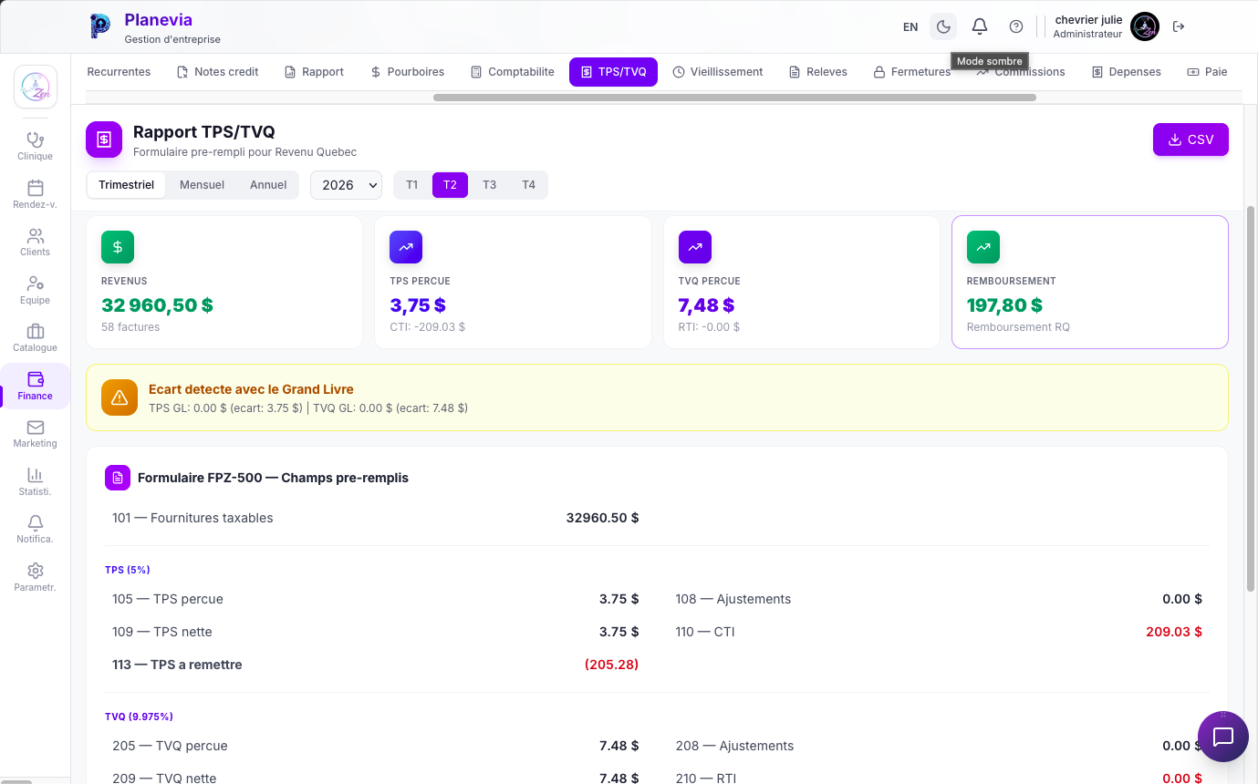The height and width of the screenshot is (784, 1258).
Task: Click revenue value 32 960,50 $
Action: (158, 305)
